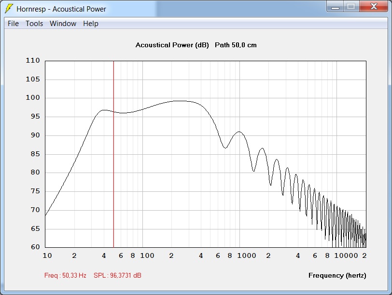Open the File menu
Image resolution: width=392 pixels, height=295 pixels.
(x=13, y=24)
